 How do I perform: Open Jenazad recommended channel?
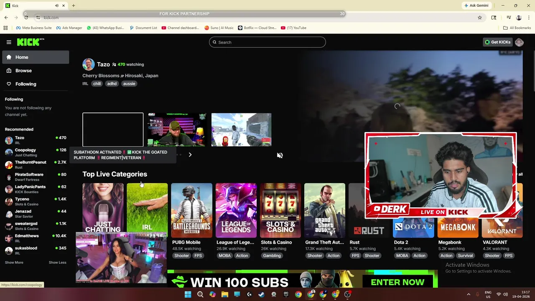(36, 214)
